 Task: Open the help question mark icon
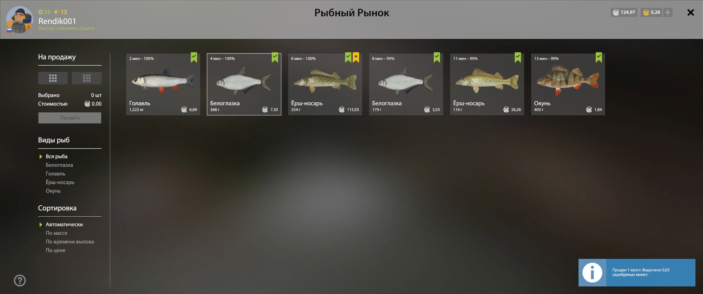(20, 280)
